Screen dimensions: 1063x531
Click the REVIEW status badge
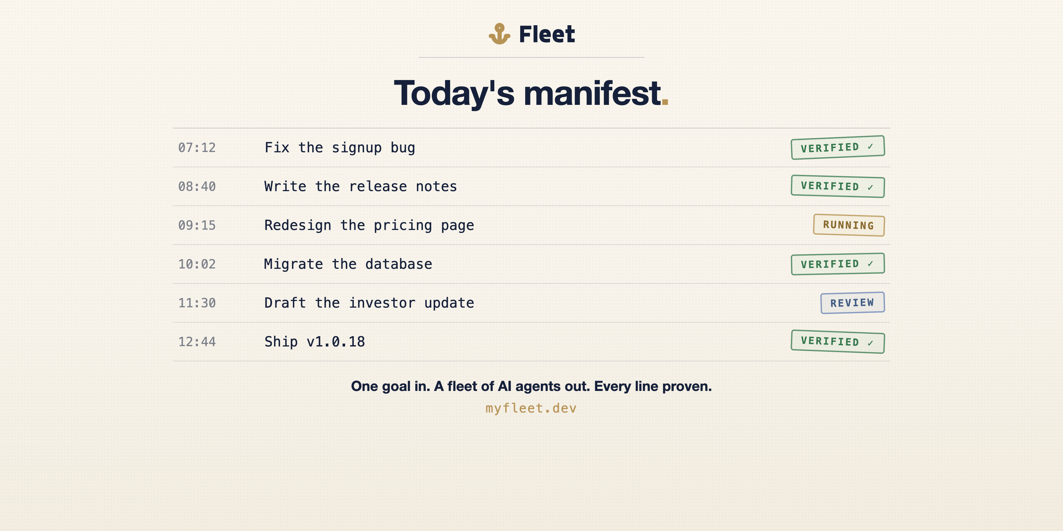pyautogui.click(x=852, y=303)
